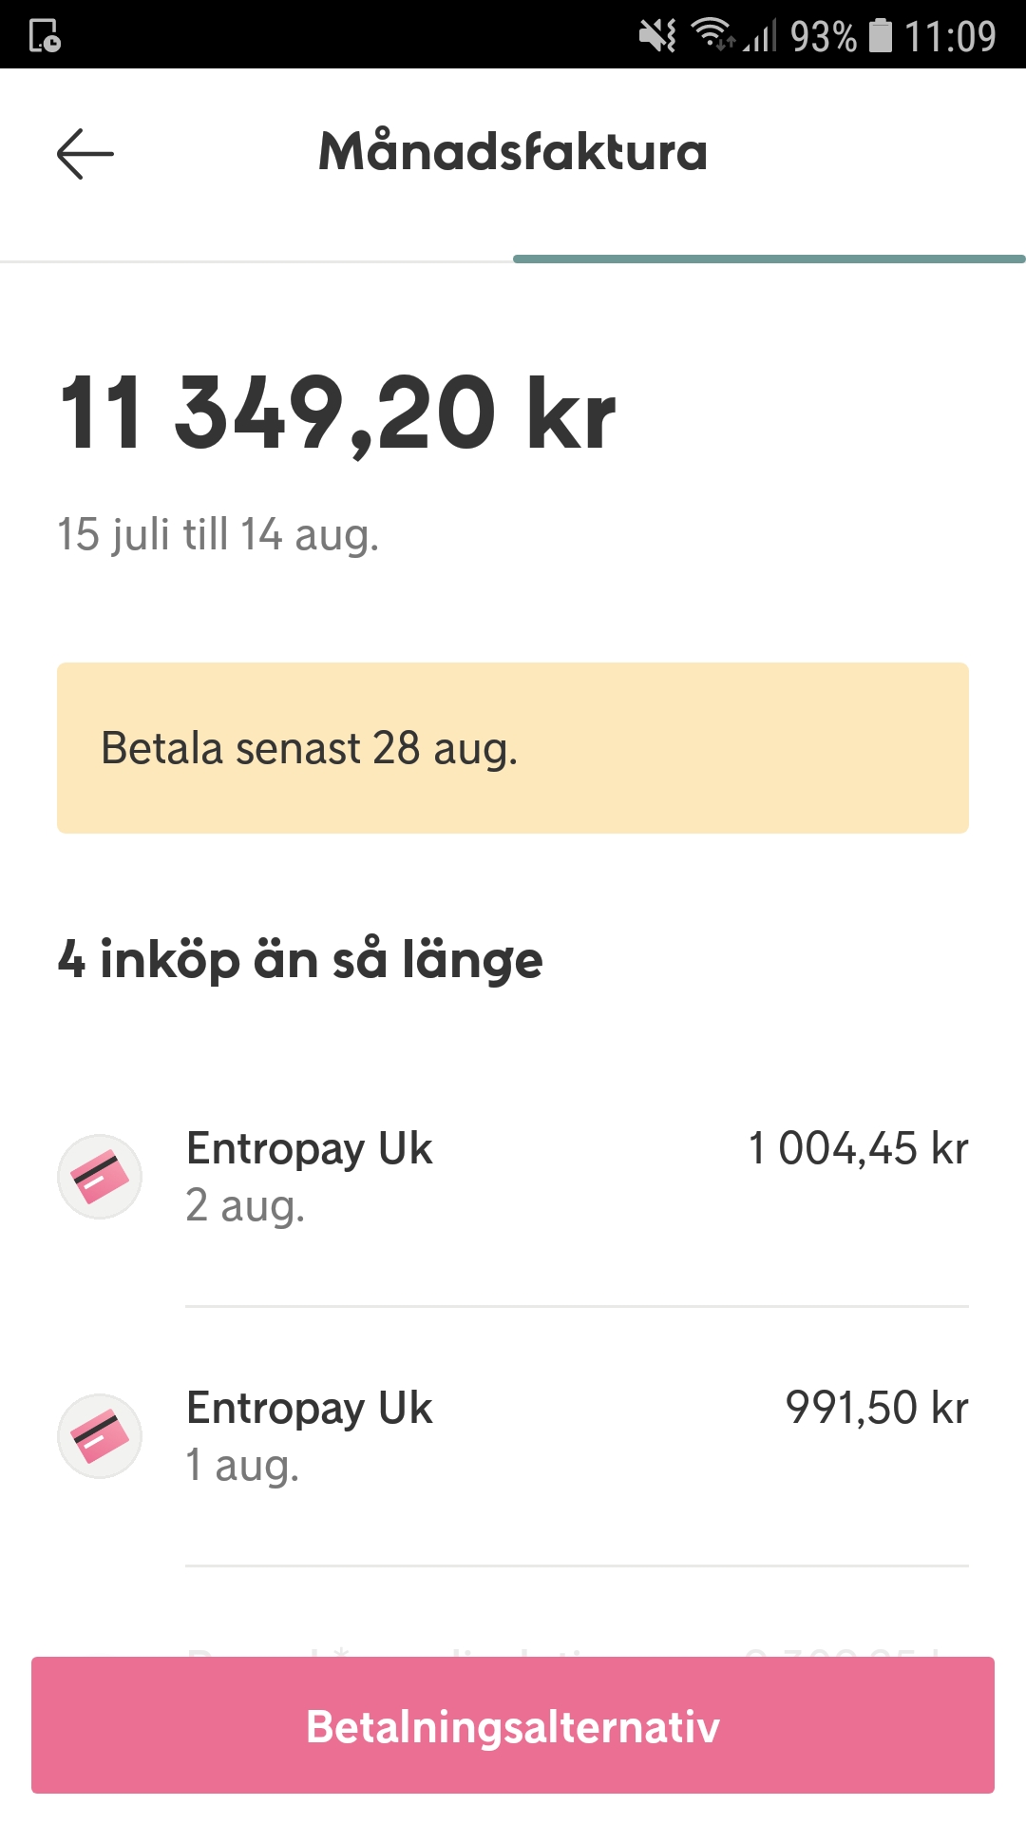Open the Entropay Uk purchase of 991,50 kr
This screenshot has height=1825, width=1026.
click(x=577, y=1435)
